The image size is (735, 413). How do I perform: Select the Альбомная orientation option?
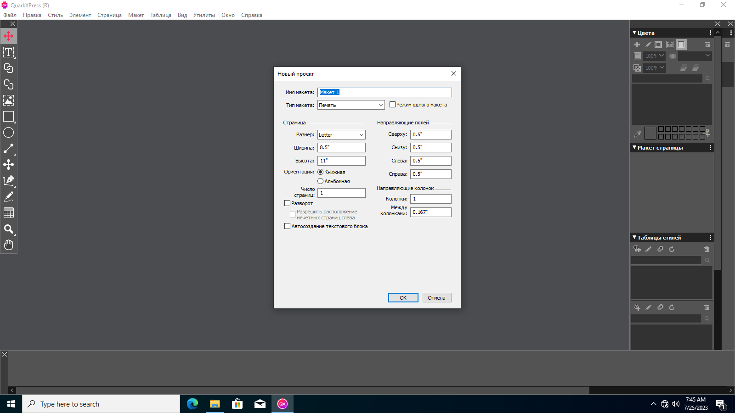point(321,181)
